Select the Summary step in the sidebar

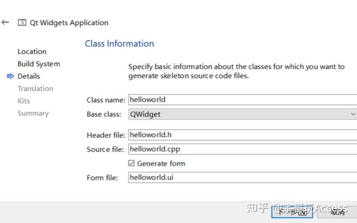33,113
